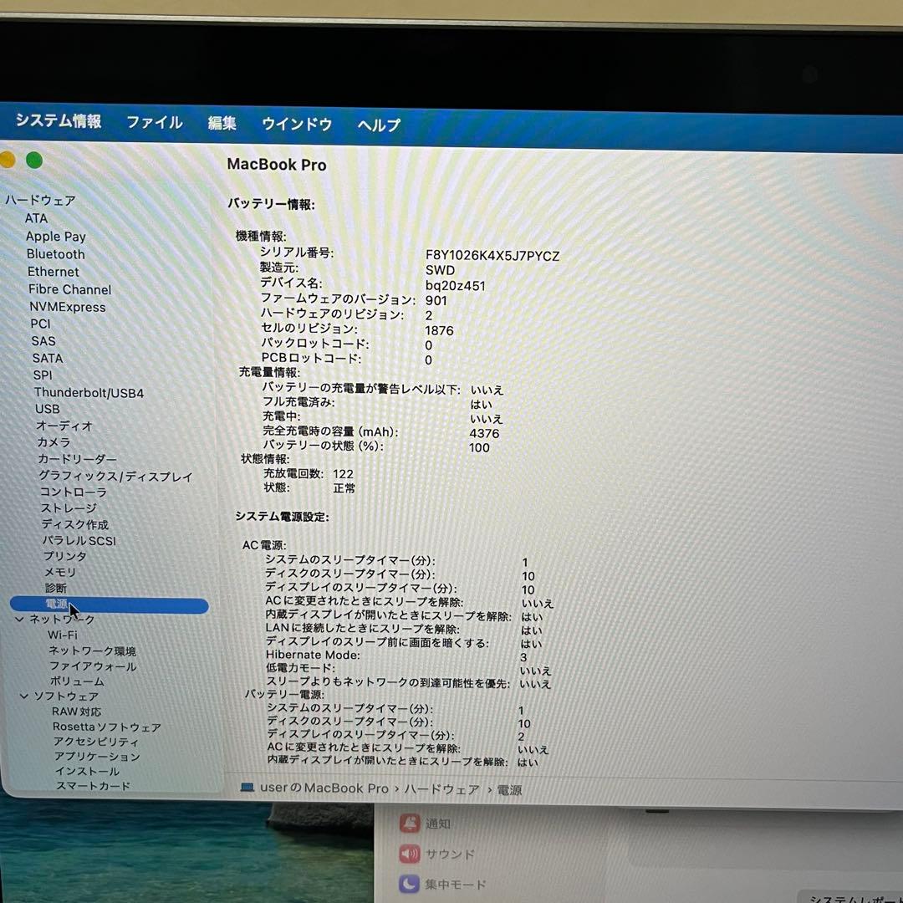Select ATA in the sidebar
The width and height of the screenshot is (903, 903).
(36, 218)
